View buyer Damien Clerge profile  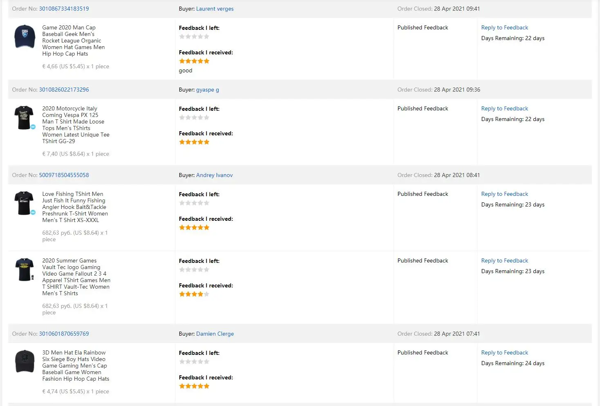[x=215, y=334]
